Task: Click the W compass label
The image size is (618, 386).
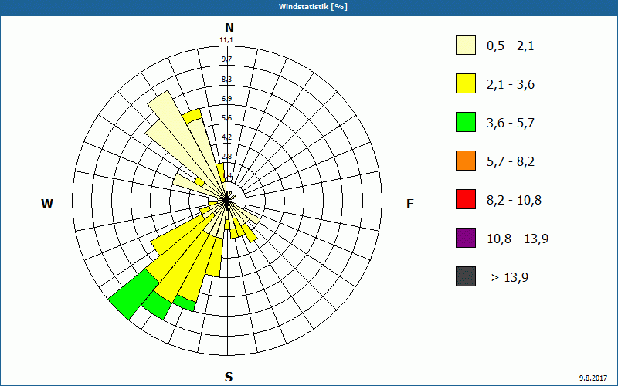Action: (47, 204)
